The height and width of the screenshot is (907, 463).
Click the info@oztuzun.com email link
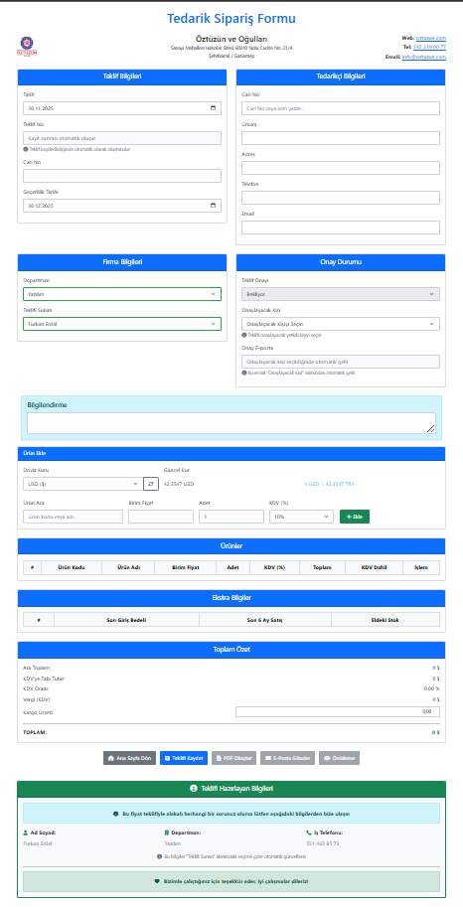pyautogui.click(x=423, y=57)
